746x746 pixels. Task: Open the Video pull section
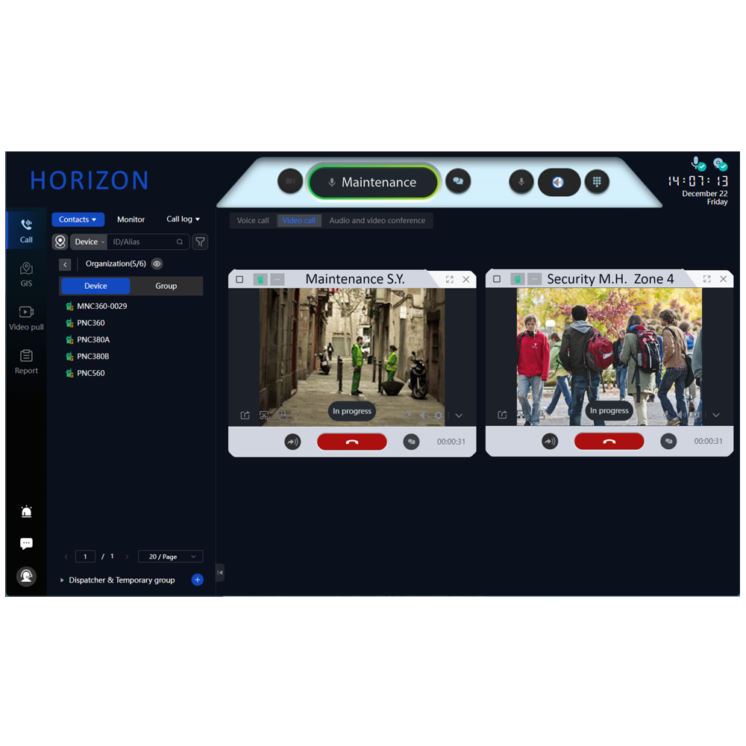(26, 317)
